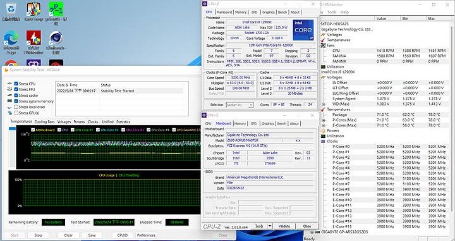Screen dimensions: 455x241
Task: Open the Socket #1 selection dropdown
Action: [240, 105]
